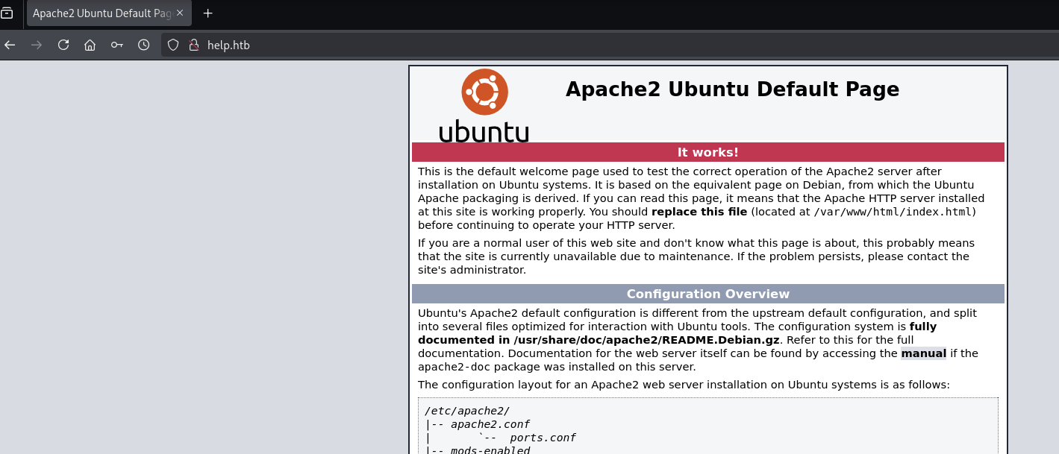Select the Apache2 Ubuntu Default Page tab

(x=101, y=13)
